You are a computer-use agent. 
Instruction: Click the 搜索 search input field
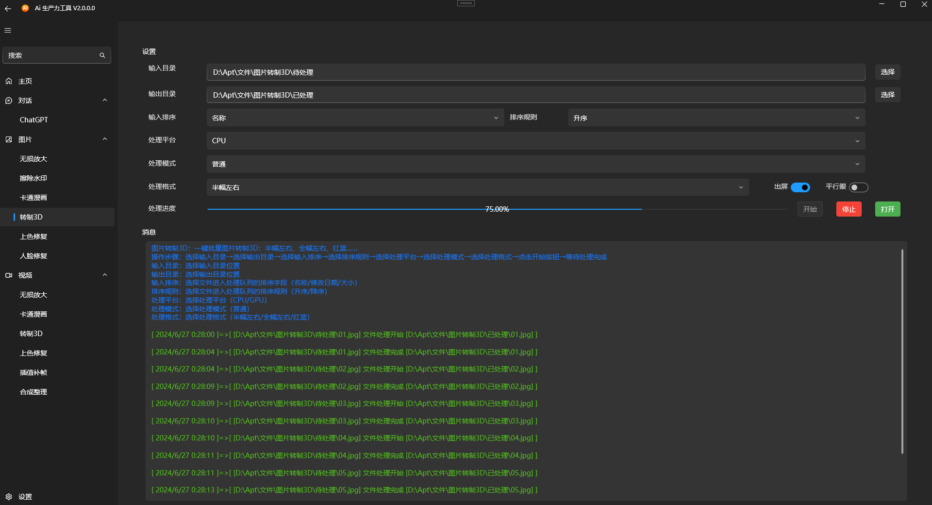(x=57, y=55)
